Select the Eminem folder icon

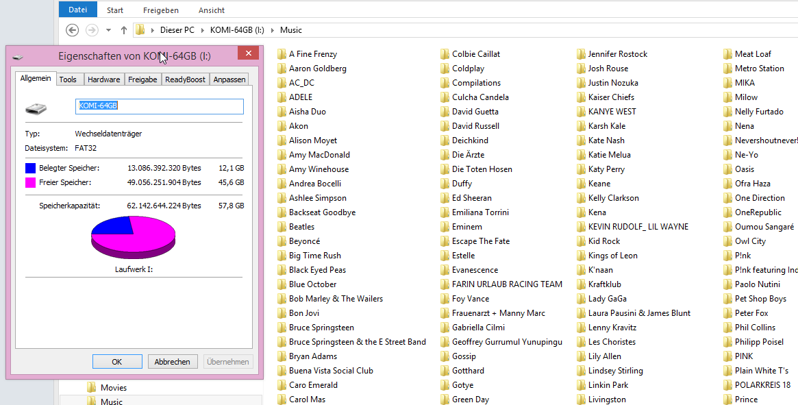(445, 227)
